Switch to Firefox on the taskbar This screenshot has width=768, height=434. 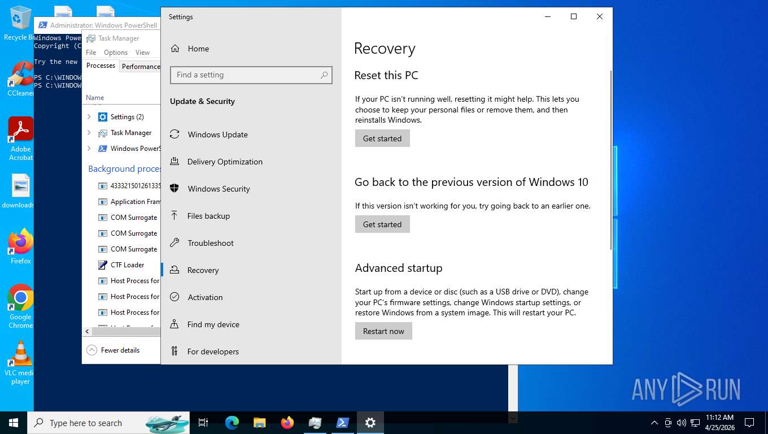(287, 423)
